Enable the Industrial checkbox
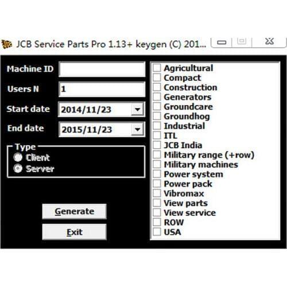This screenshot has width=287, height=287. [157, 126]
